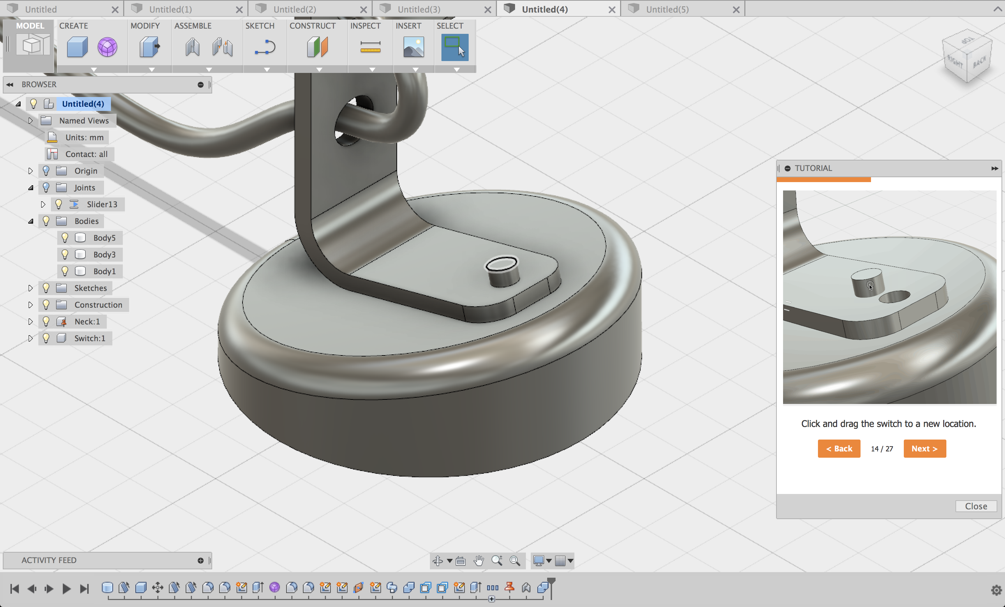Click the Fit view magnifier icon

tap(515, 561)
